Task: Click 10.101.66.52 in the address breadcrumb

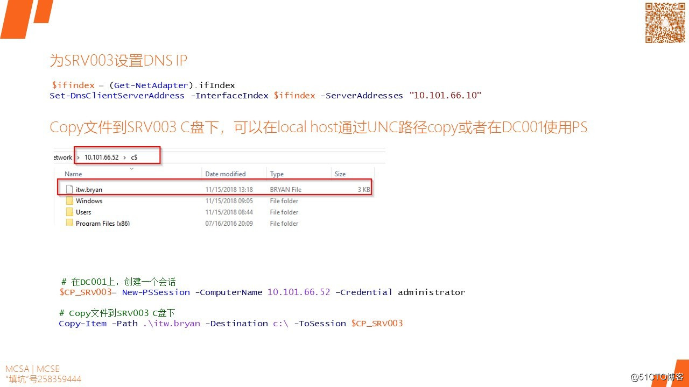Action: 102,157
